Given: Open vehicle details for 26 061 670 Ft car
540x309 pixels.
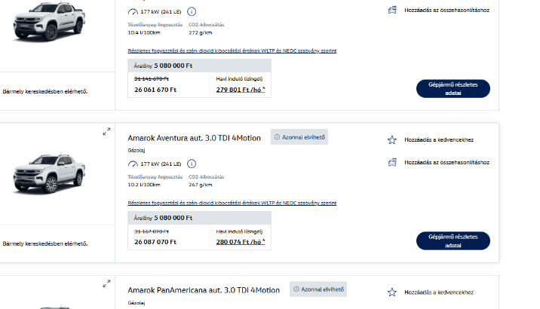Looking at the screenshot, I should pos(453,89).
